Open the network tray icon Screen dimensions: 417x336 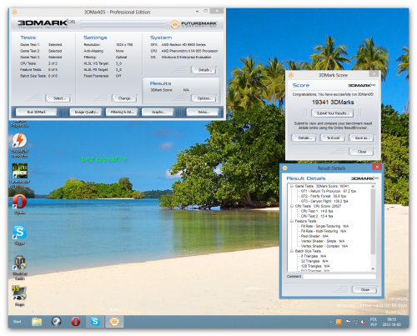[355, 322]
